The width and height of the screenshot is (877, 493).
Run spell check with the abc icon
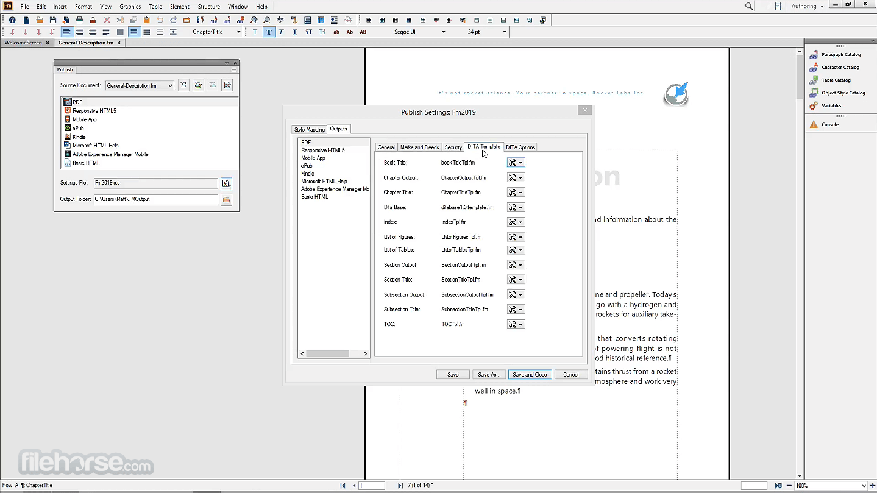click(280, 20)
